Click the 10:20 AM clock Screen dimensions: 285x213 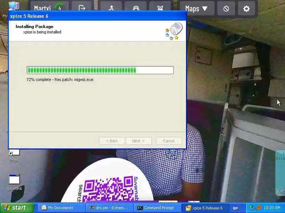pos(272,208)
